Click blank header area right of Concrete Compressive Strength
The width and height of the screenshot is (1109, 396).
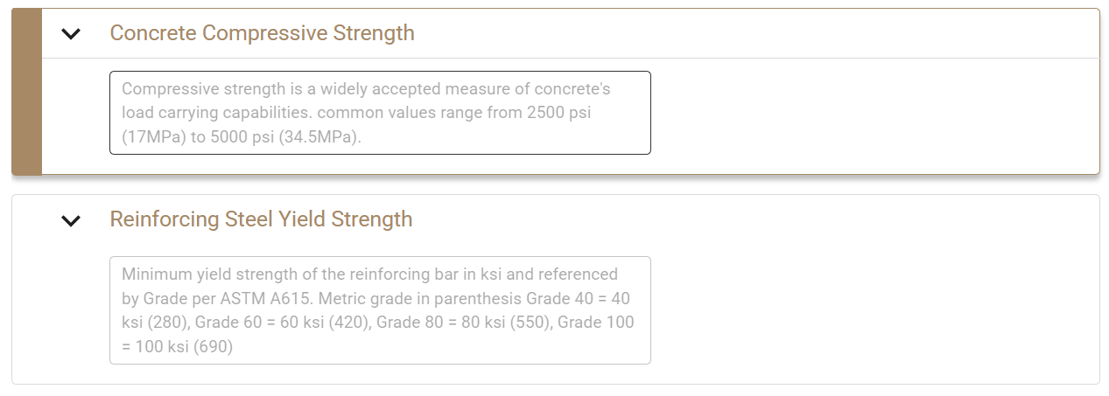[753, 33]
